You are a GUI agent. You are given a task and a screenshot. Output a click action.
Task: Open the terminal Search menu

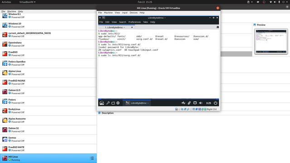(122, 22)
